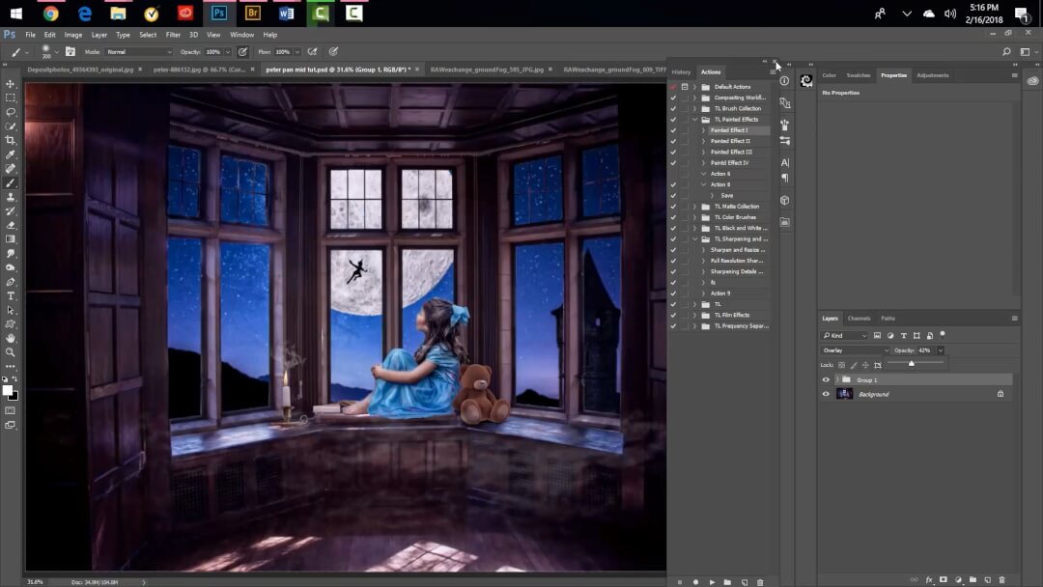Click the Background layer thumbnail
The height and width of the screenshot is (587, 1043).
[844, 394]
